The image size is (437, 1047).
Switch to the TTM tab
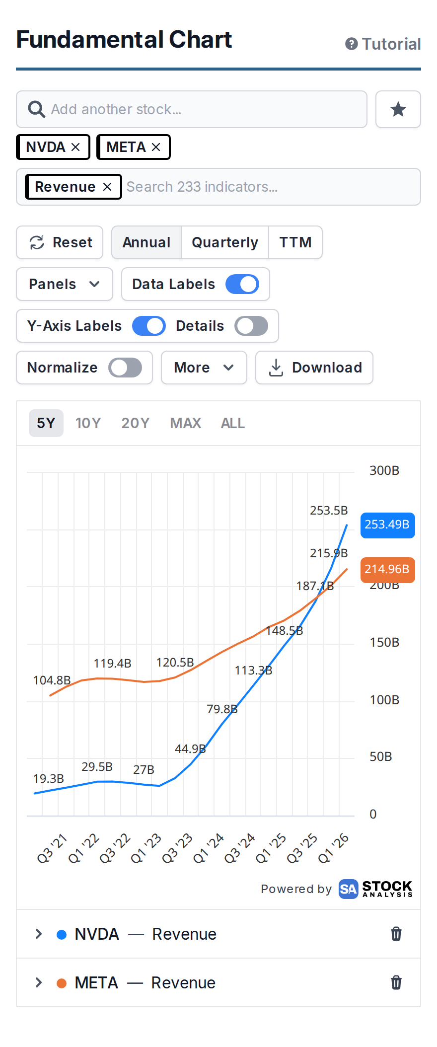point(295,242)
